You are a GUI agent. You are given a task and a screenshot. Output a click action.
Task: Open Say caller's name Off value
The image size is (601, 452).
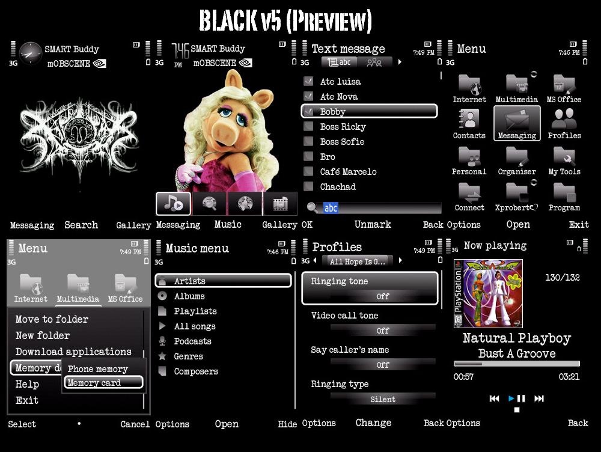click(x=382, y=365)
